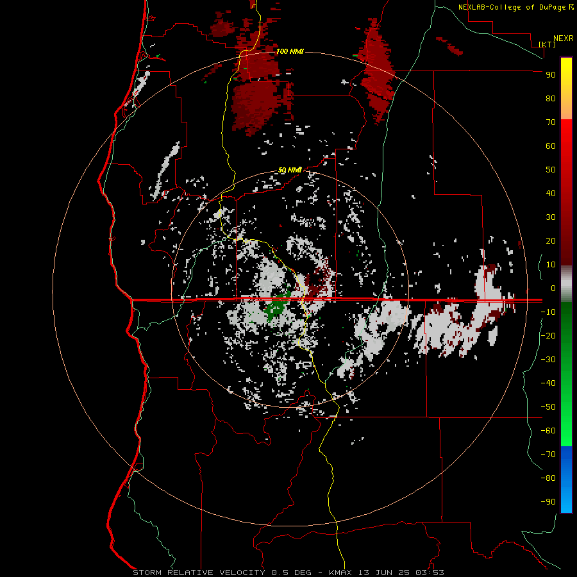577x577 pixels.
Task: Click the -50 scale value
Action: click(x=548, y=407)
